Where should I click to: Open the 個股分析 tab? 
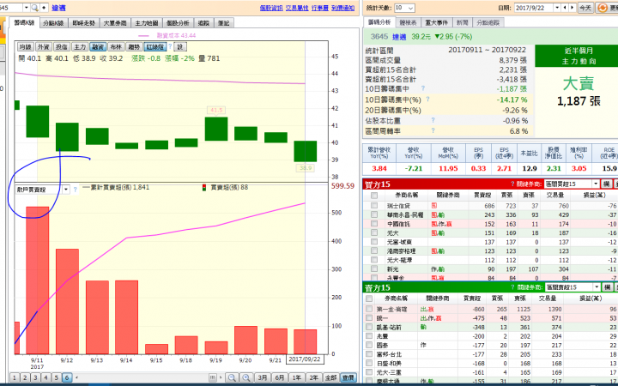pyautogui.click(x=178, y=23)
